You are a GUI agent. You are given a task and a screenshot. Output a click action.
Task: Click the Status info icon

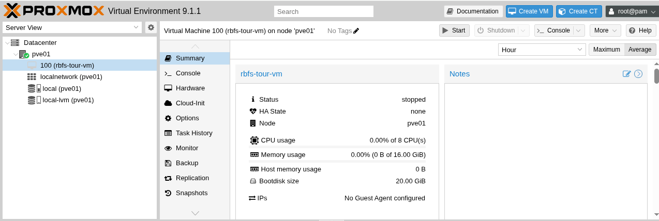pyautogui.click(x=253, y=100)
